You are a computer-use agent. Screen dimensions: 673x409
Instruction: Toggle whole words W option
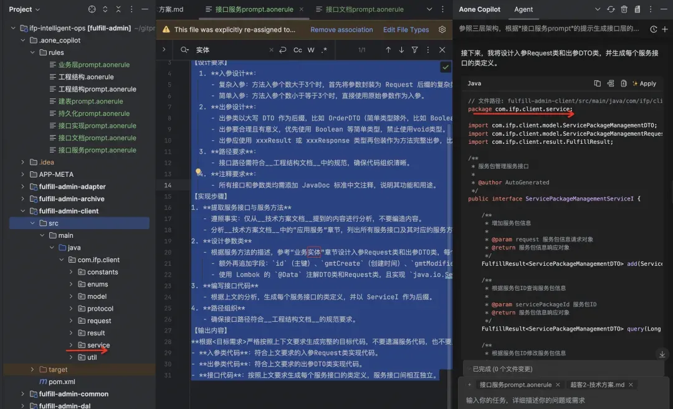[x=311, y=50]
